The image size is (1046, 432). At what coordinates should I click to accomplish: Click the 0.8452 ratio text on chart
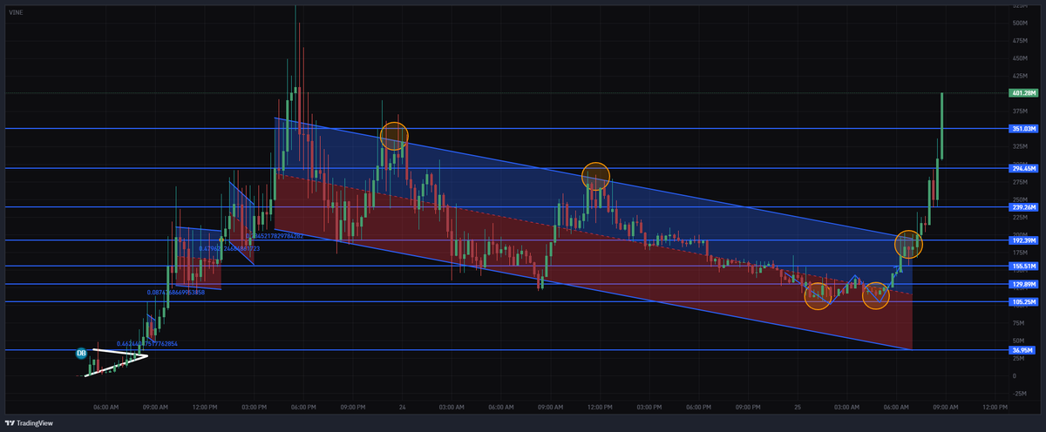(x=275, y=236)
